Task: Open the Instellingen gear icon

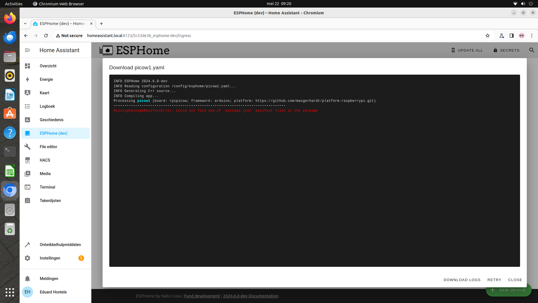Action: pyautogui.click(x=27, y=258)
